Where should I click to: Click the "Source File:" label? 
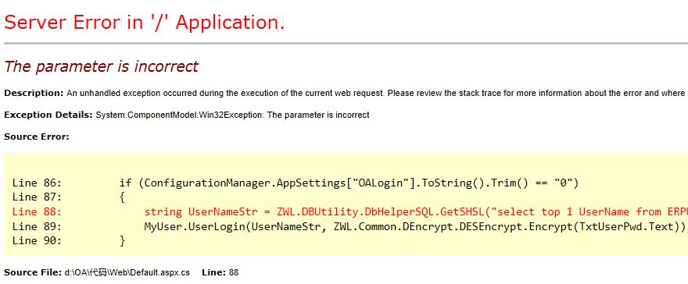(33, 272)
